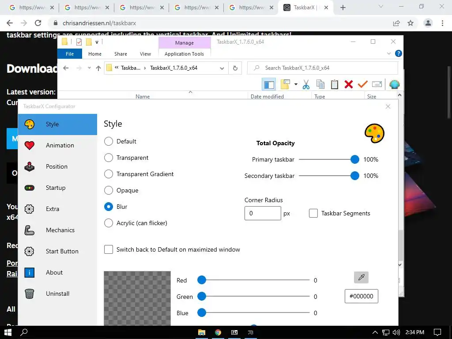Open the Chrome tab search dropdown
The height and width of the screenshot is (339, 452).
tap(381, 6)
